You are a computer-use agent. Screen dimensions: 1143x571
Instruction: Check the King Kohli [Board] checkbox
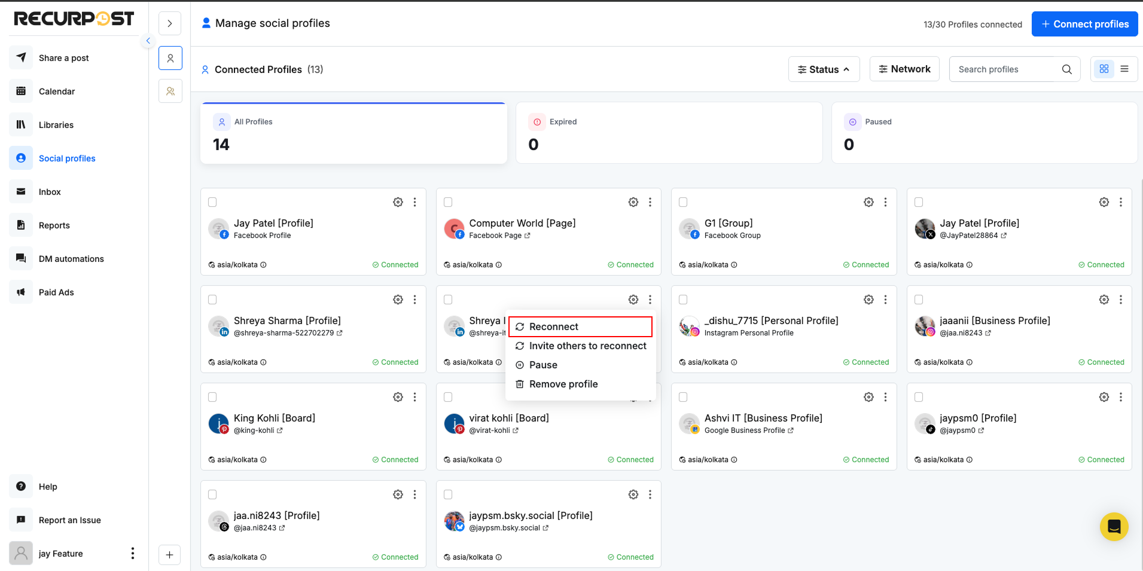click(212, 397)
